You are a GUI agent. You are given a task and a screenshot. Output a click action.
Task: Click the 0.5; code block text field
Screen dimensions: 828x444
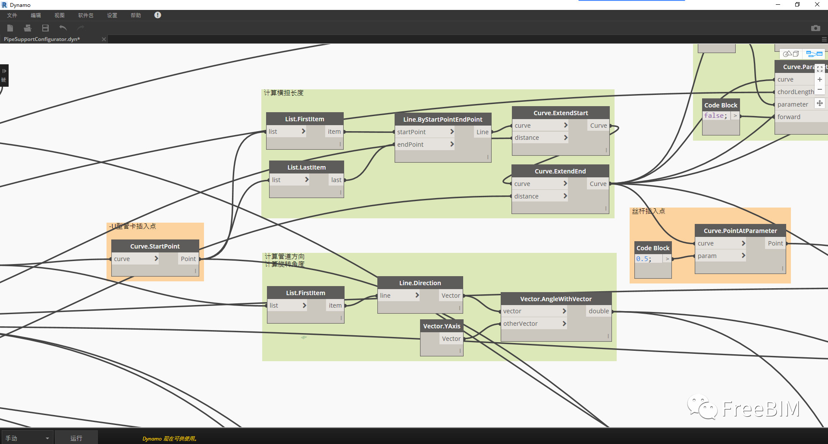649,259
